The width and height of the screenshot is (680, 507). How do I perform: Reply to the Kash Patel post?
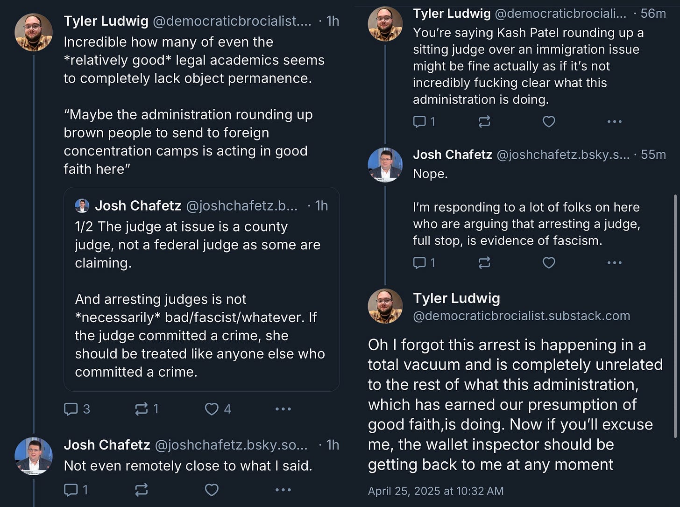click(420, 122)
